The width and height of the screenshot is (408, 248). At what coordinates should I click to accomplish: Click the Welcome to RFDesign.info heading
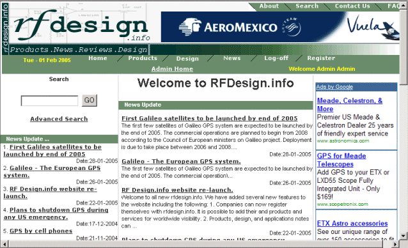[x=216, y=83]
